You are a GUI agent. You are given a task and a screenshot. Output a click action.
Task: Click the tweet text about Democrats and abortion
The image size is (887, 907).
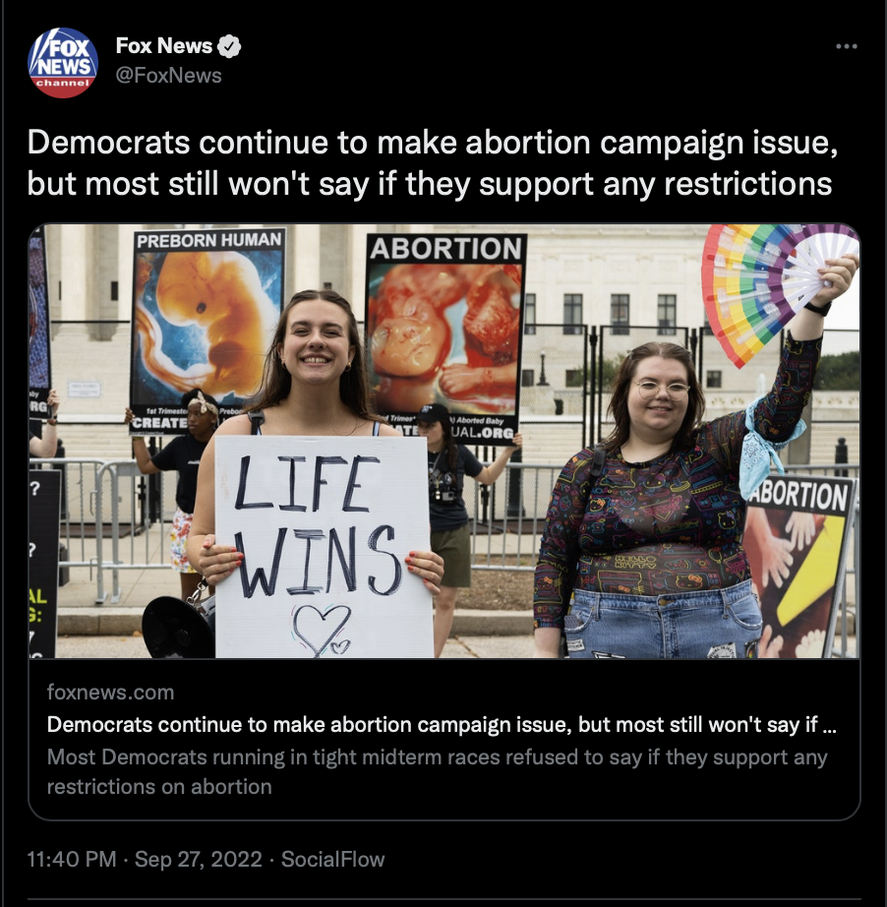(433, 163)
